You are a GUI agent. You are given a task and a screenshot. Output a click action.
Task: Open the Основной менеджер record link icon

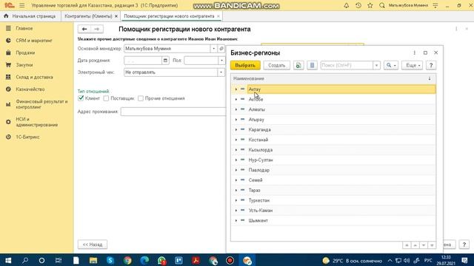(221, 49)
